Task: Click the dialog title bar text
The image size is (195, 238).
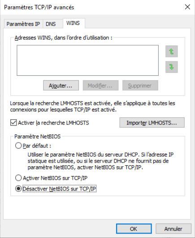Action: click(39, 7)
